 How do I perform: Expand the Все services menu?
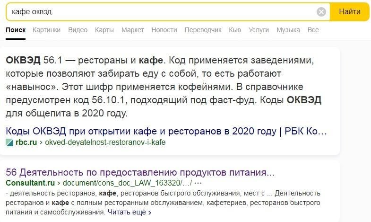[313, 30]
